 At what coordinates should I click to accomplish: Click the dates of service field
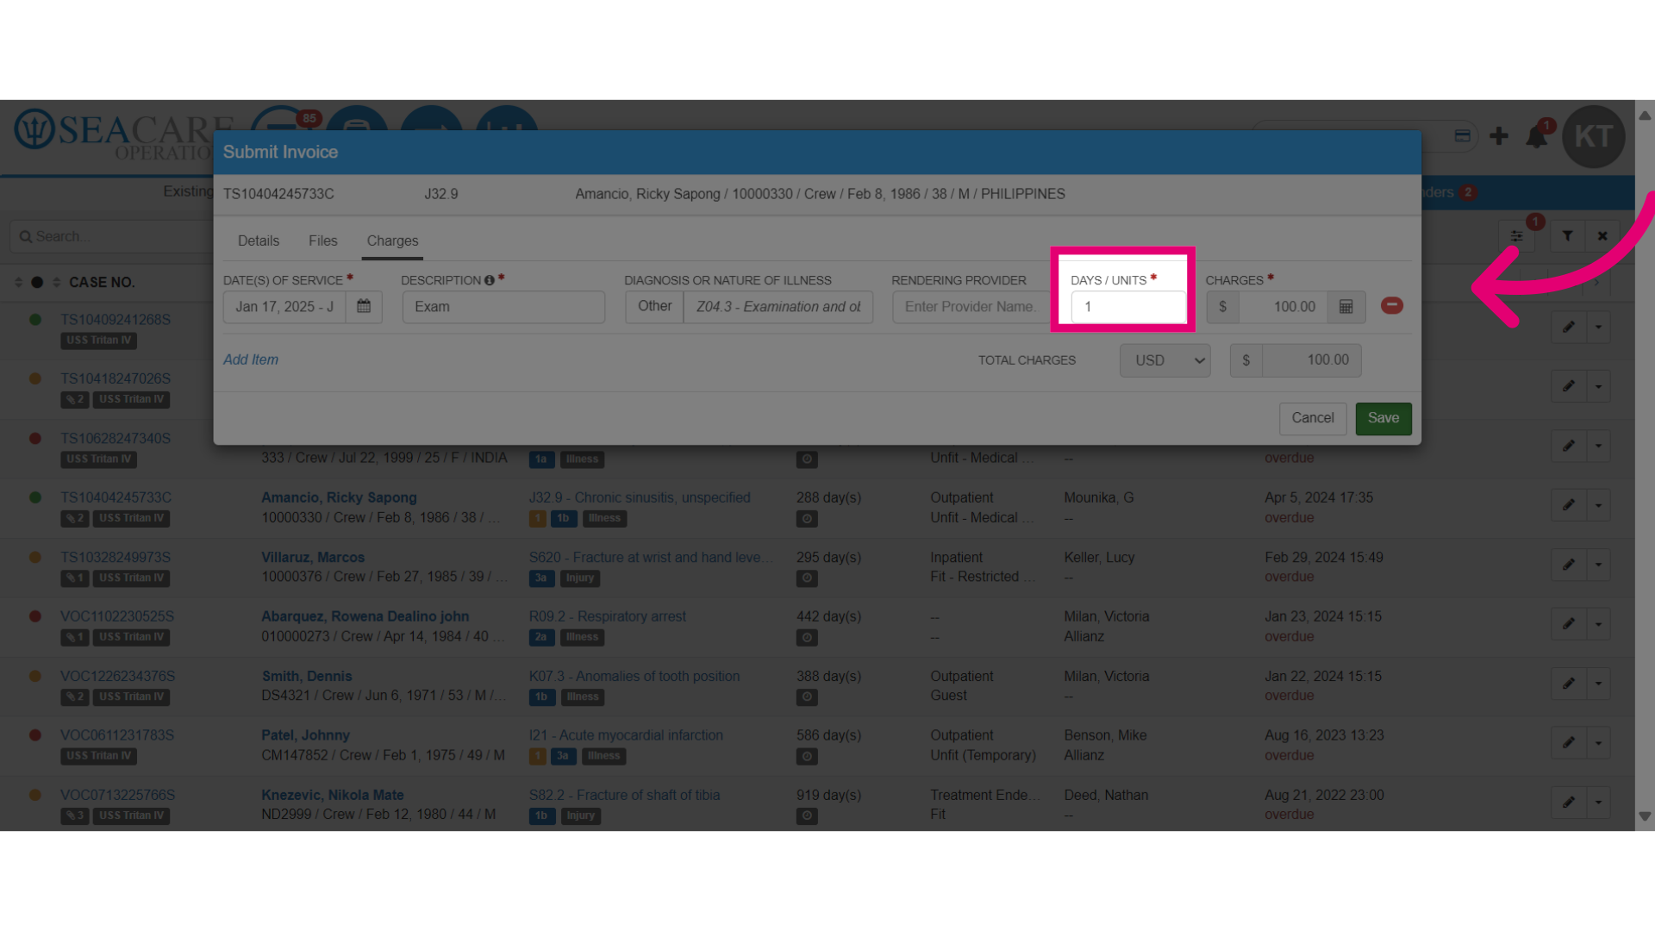(284, 307)
